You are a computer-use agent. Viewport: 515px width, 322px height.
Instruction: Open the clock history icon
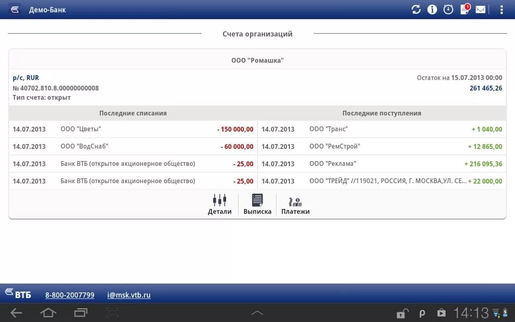point(448,10)
